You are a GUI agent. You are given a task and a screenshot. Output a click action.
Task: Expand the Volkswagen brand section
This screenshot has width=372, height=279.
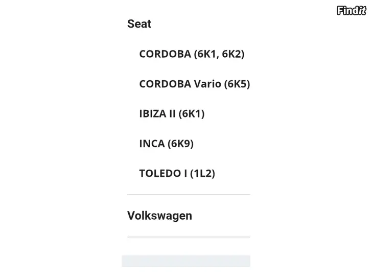point(189,216)
